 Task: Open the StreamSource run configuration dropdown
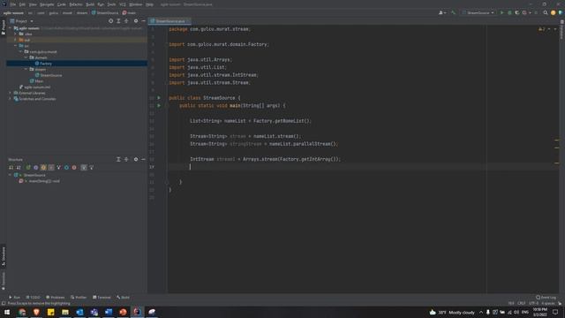click(478, 12)
